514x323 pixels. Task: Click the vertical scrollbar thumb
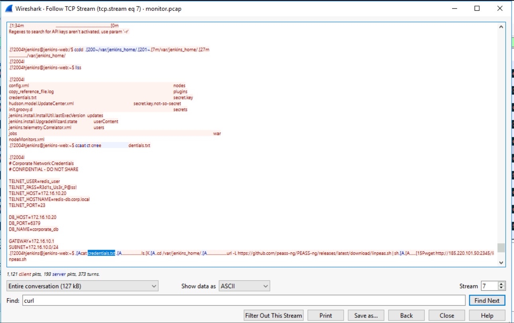click(x=501, y=248)
